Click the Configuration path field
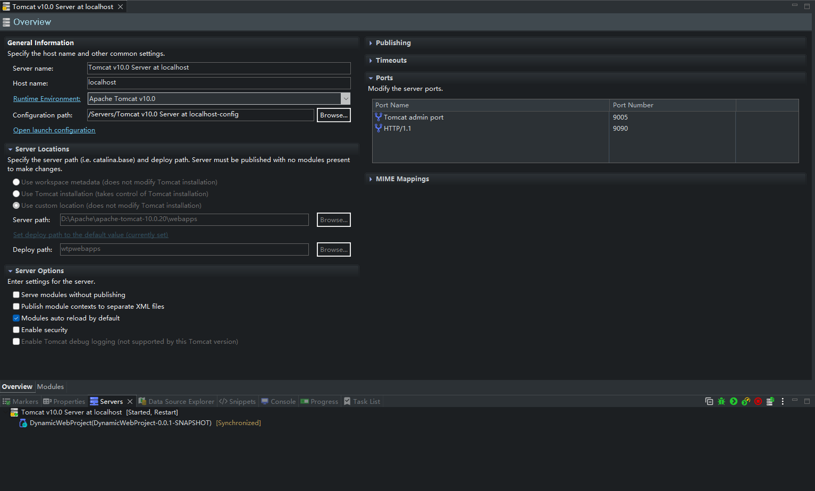Viewport: 815px width, 491px height. point(200,115)
